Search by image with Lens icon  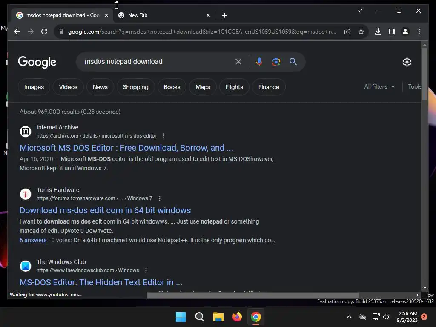(276, 62)
